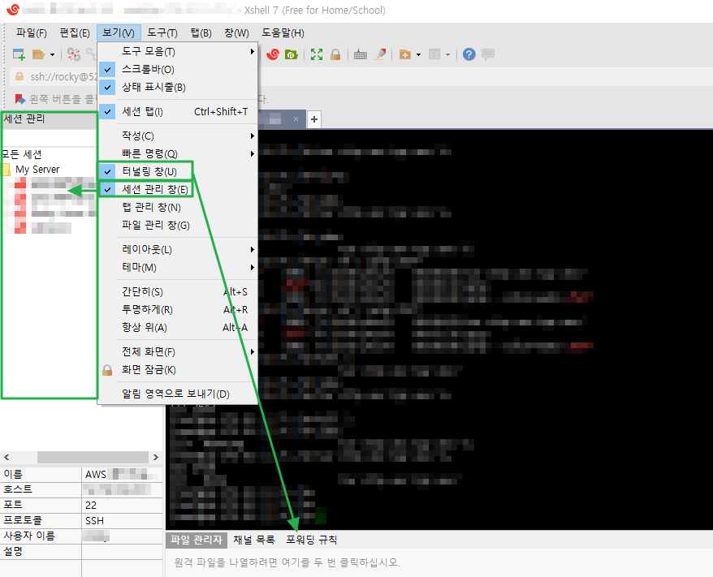
Task: Toggle the 간단히(S) view option
Action: click(178, 291)
